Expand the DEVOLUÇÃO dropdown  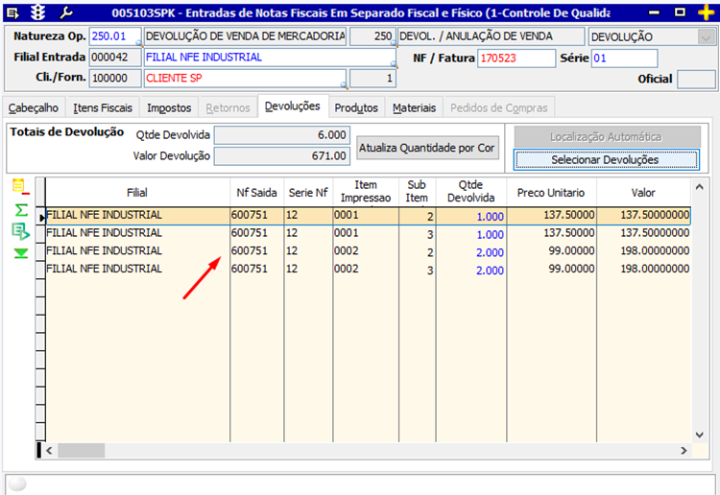[707, 36]
